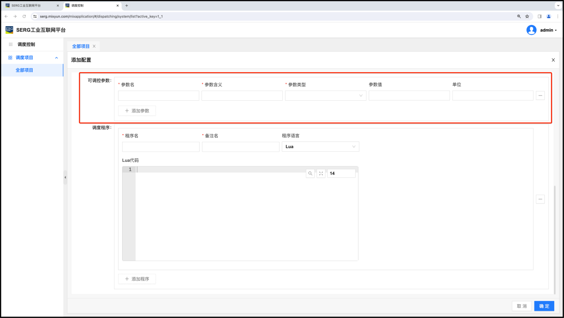Open the 程序语言 Lua dropdown
Viewport: 564px width, 318px height.
tap(320, 147)
